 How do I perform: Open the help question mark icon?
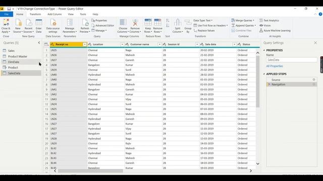320,14
